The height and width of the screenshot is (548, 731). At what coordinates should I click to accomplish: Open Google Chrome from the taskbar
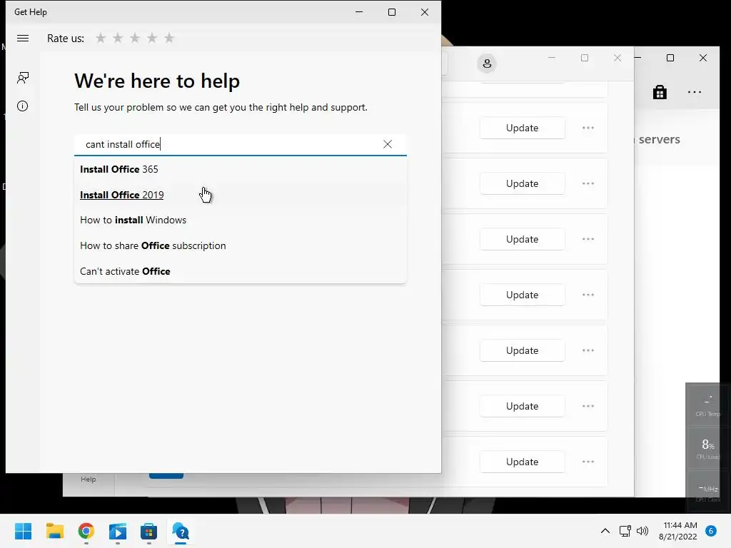(86, 531)
